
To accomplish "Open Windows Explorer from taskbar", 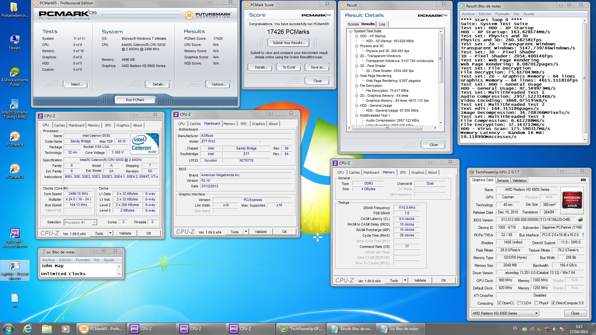I will point(47,329).
